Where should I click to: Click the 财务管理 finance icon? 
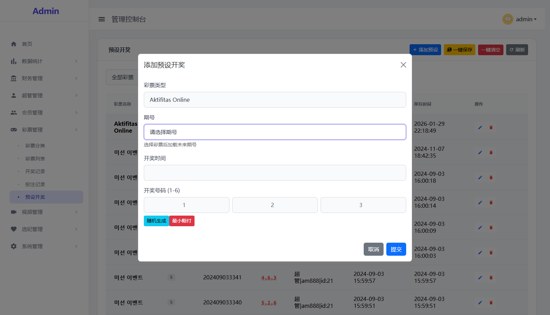click(14, 78)
